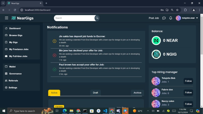The width and height of the screenshot is (203, 114).
Task: Open the notifications bell icon
Action: (x=171, y=18)
